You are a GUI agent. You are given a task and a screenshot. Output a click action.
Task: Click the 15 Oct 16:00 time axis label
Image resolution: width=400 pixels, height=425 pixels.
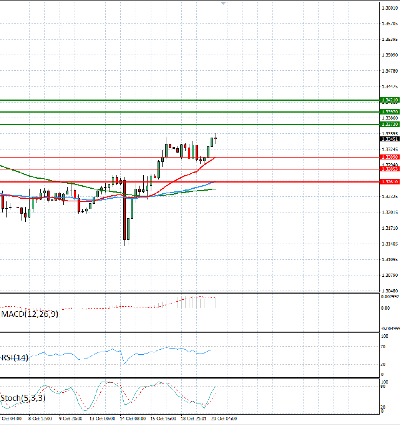point(163,419)
